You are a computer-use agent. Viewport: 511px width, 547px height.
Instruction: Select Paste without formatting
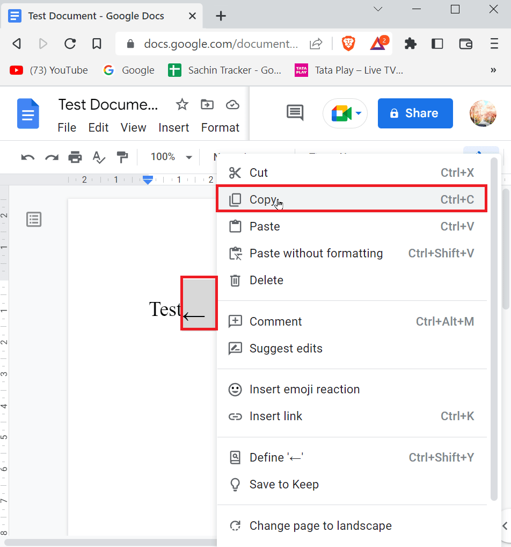coord(316,253)
